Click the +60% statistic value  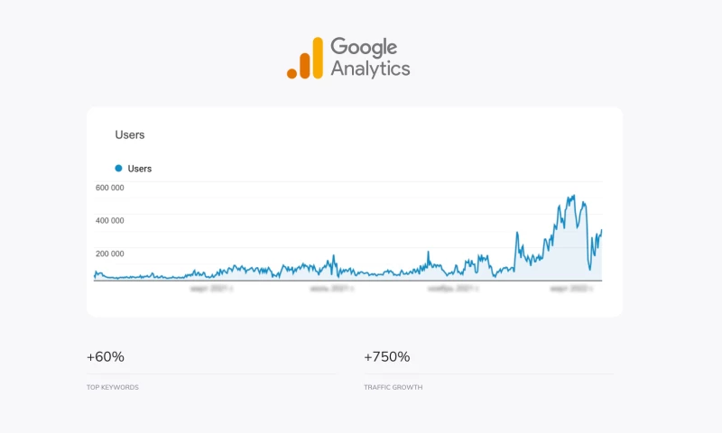tap(106, 357)
